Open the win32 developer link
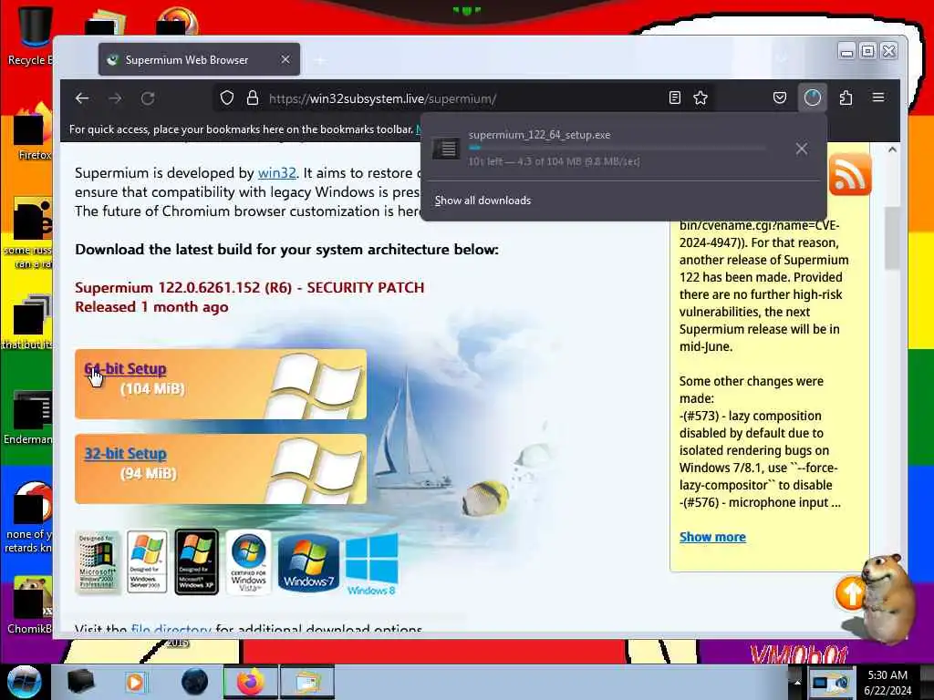934x700 pixels. [277, 172]
